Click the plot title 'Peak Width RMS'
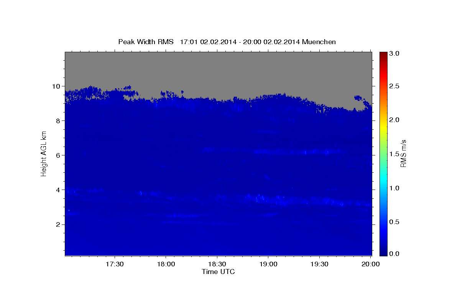Image resolution: width=460 pixels, height=307 pixels. click(x=146, y=42)
